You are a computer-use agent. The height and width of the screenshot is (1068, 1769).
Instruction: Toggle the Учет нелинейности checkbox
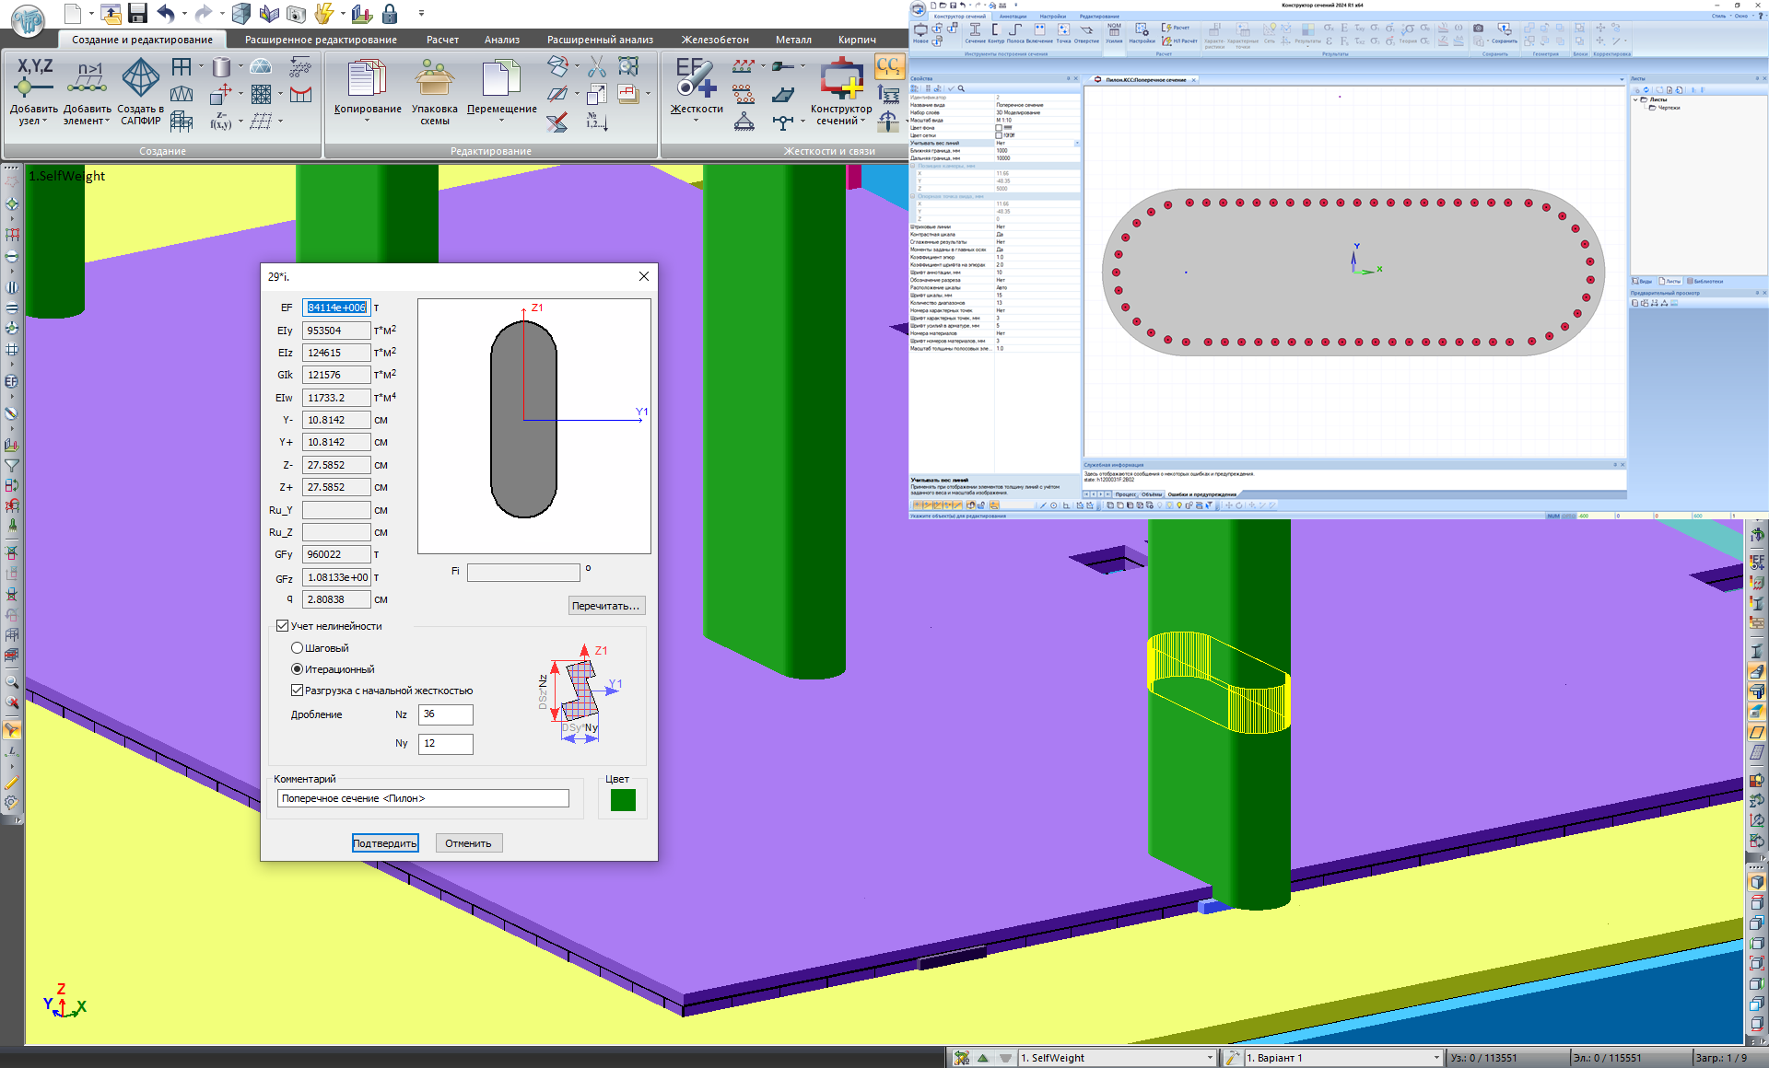(283, 626)
